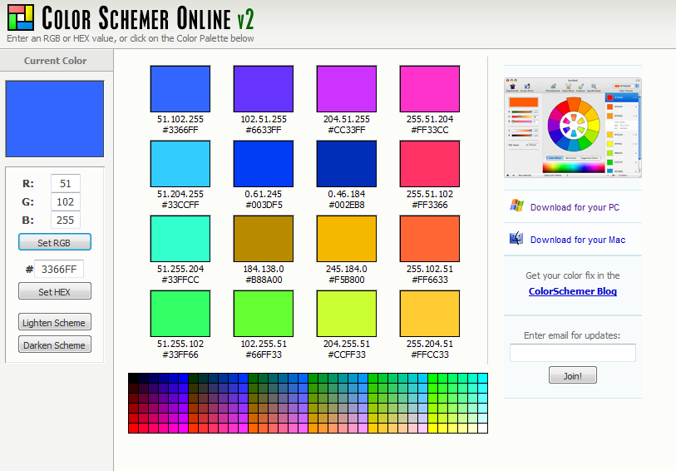
Task: Click the email for updates field
Action: [573, 353]
